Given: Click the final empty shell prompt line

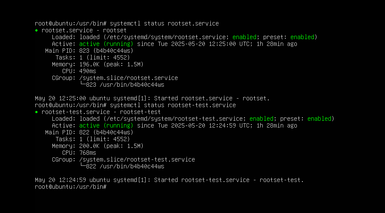Looking at the screenshot, I should (x=71, y=187).
